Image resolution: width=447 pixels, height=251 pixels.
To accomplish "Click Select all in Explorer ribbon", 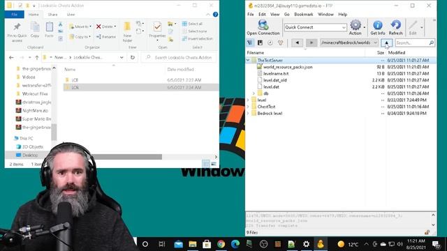I will pyautogui.click(x=193, y=24).
